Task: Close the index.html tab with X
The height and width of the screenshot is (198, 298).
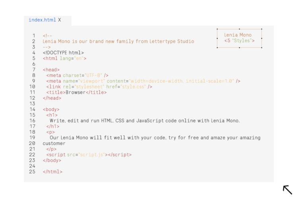Action: click(x=60, y=20)
